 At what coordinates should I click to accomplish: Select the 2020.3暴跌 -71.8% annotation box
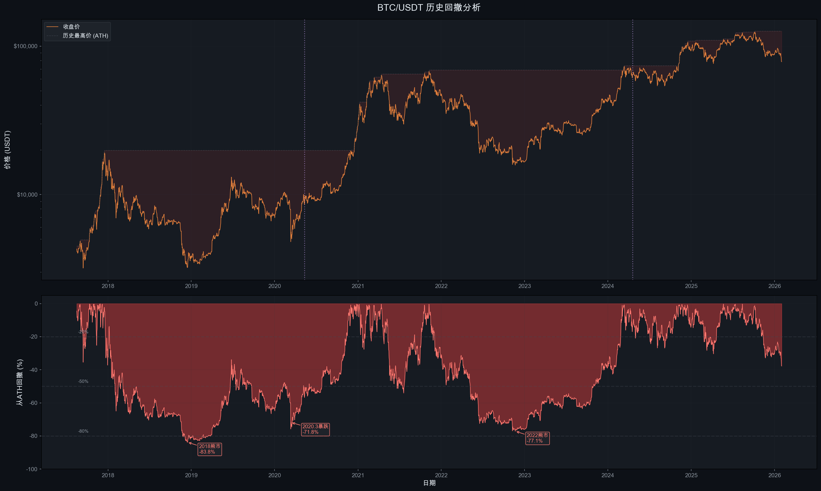[x=315, y=429]
